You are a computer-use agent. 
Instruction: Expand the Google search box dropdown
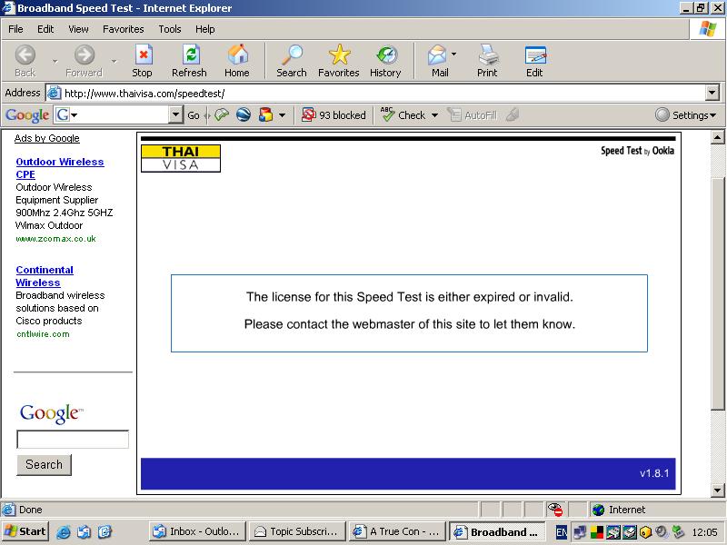[x=175, y=115]
